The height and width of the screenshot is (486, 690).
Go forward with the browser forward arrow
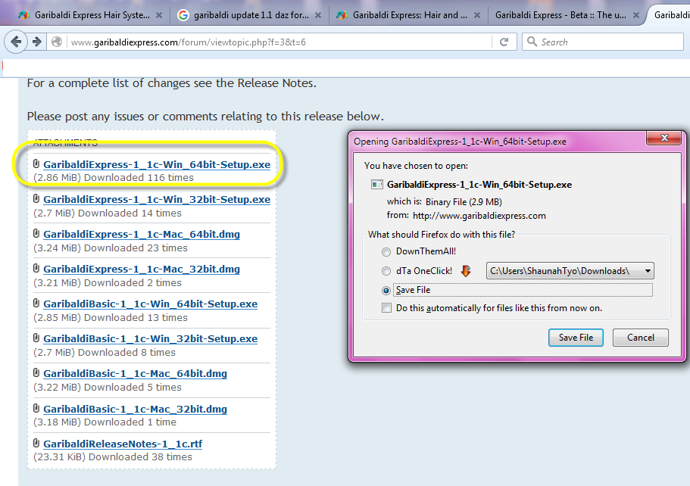[x=37, y=42]
